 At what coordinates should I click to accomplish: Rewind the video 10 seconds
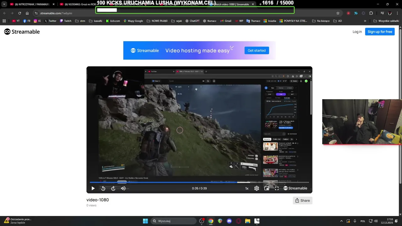click(x=103, y=188)
